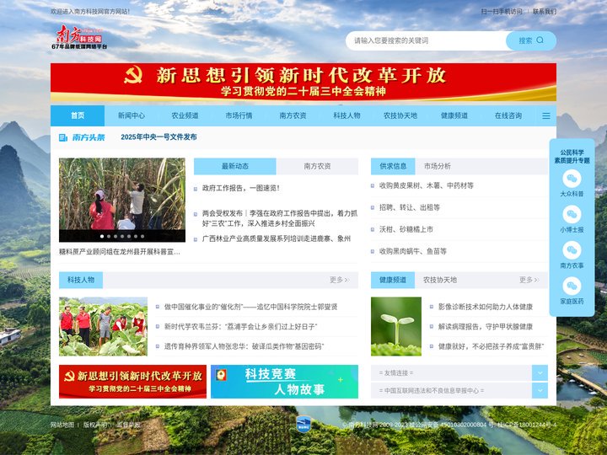The image size is (607, 455).
Task: Click caption 糖料蔗产业顾问组在龙州县开展科普宣
Action: click(x=120, y=252)
